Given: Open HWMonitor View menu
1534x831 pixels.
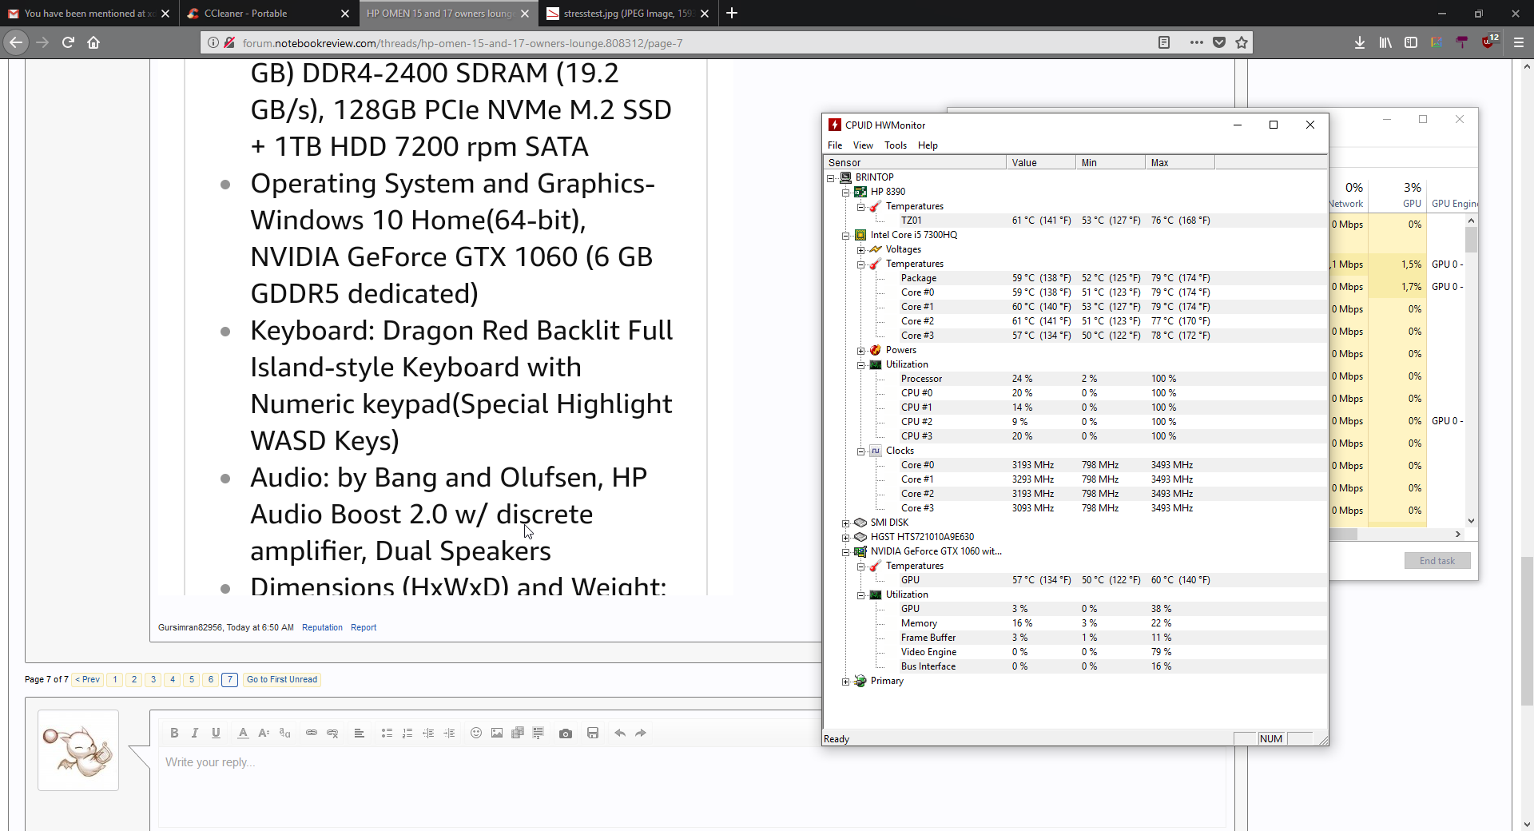Looking at the screenshot, I should tap(863, 145).
